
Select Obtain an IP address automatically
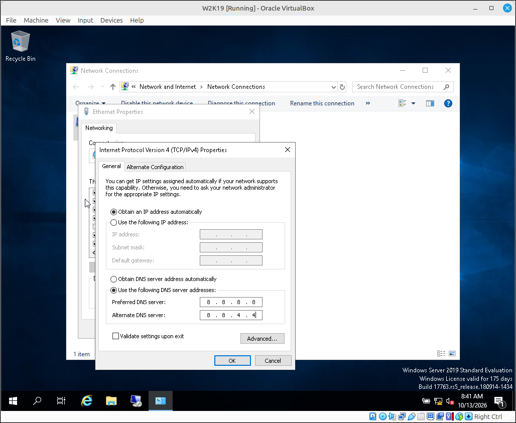click(156, 212)
